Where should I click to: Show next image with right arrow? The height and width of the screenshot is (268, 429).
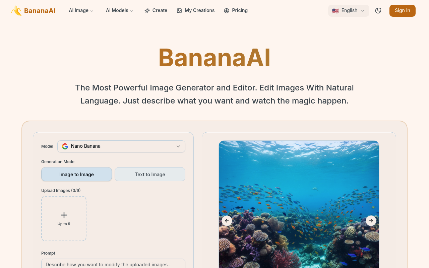[371, 221]
